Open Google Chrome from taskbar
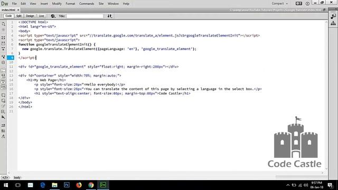Viewport: 338px width, 190px height. click(91, 185)
